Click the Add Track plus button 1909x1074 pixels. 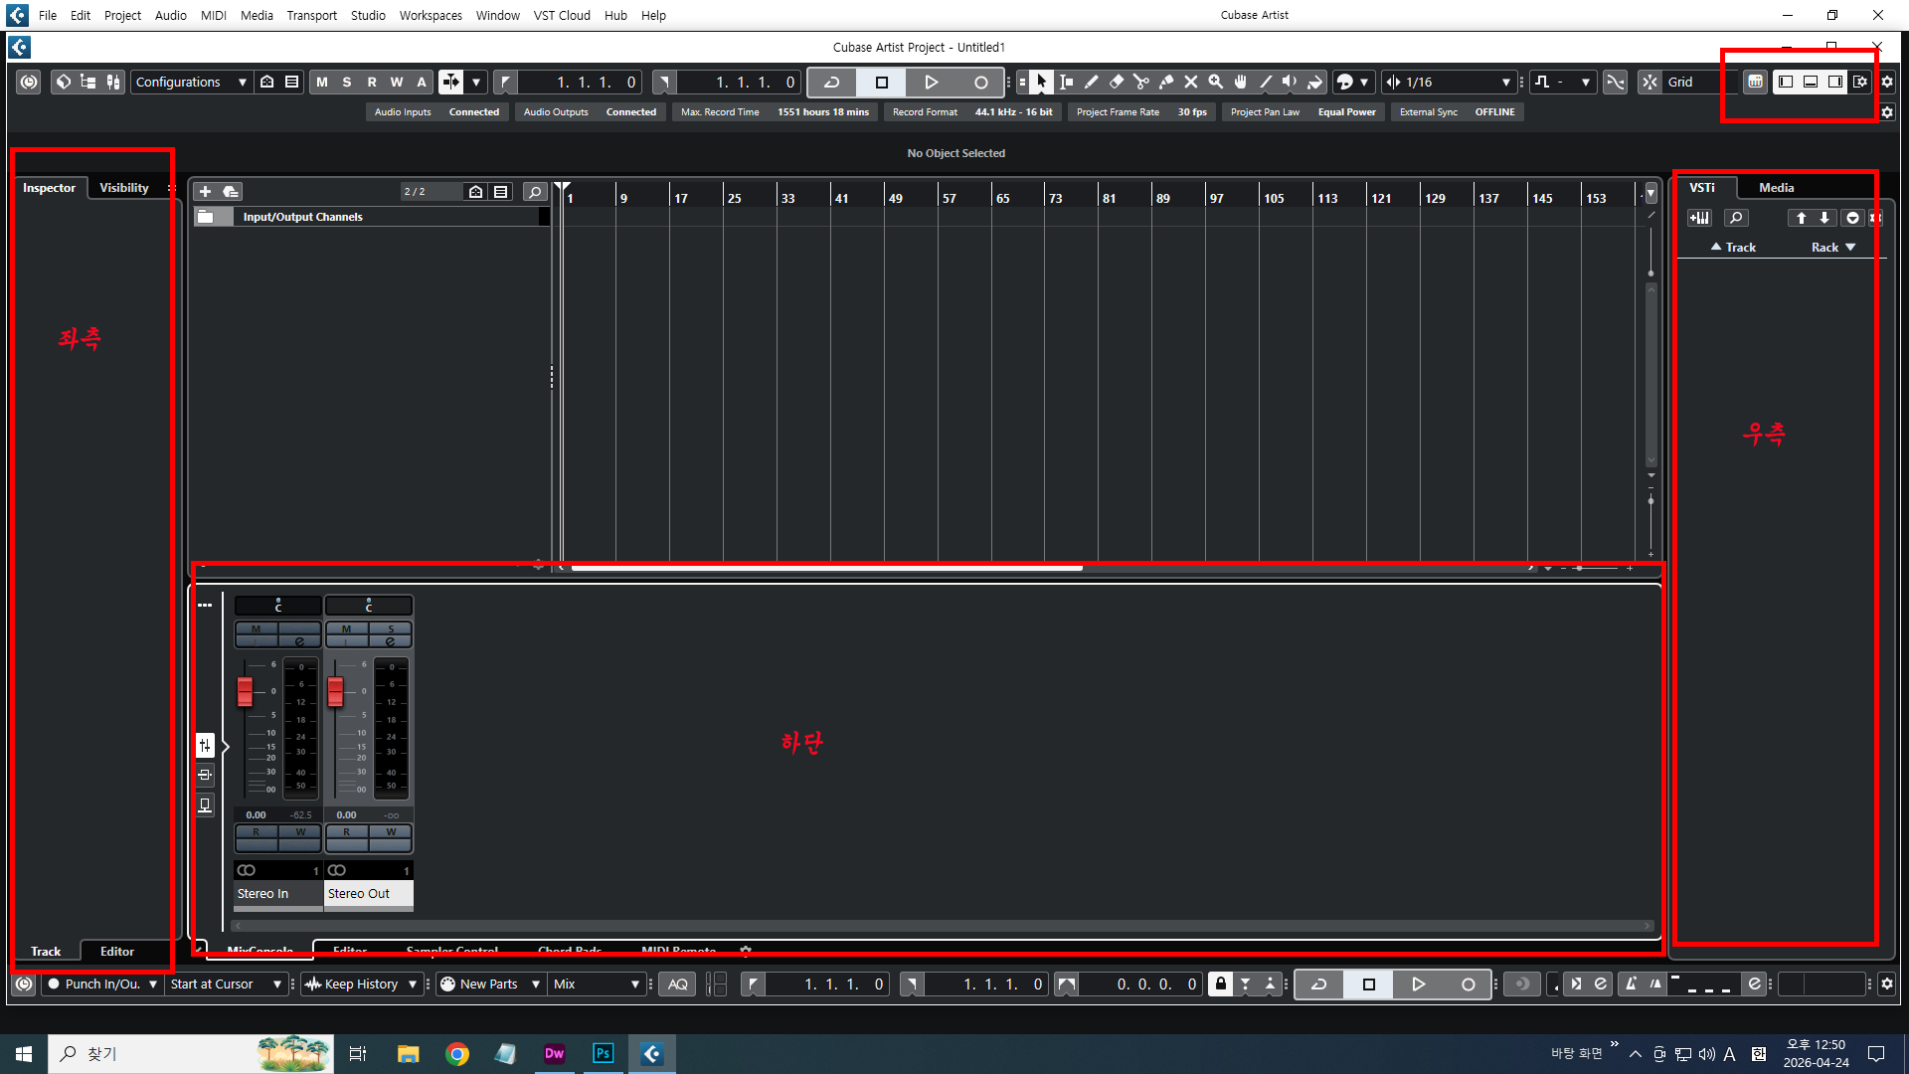[x=205, y=192]
